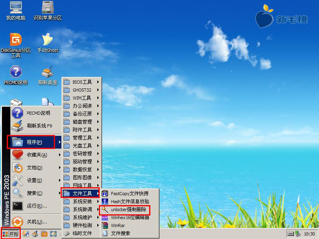The height and width of the screenshot is (239, 319).
Task: Open the 识别苹果分区 desktop icon
Action: [x=47, y=11]
